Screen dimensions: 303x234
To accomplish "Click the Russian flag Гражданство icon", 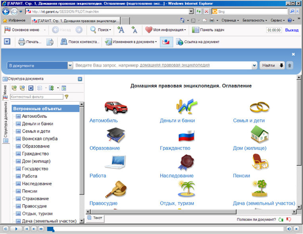I will click(x=186, y=136).
